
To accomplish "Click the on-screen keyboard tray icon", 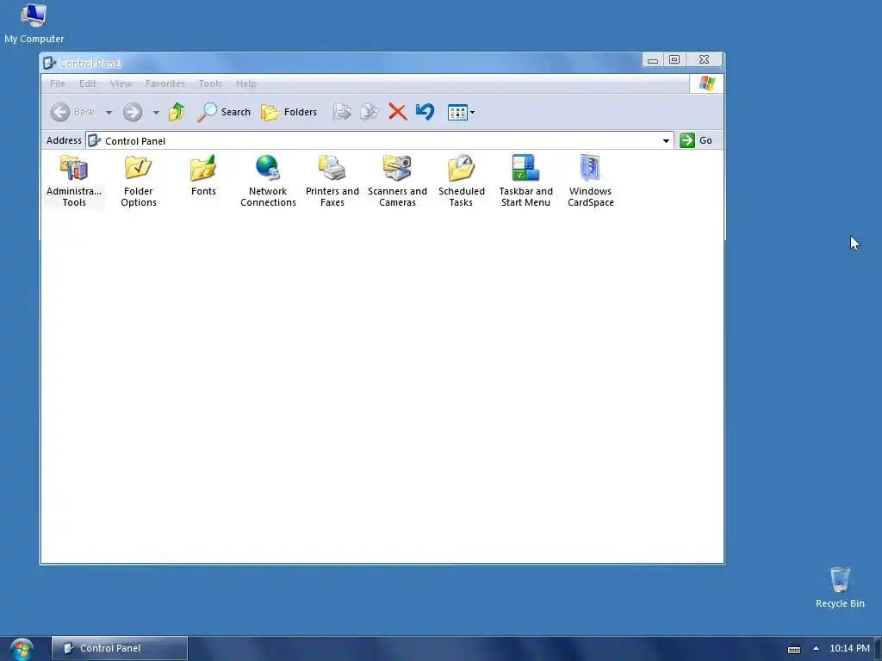I will point(793,649).
